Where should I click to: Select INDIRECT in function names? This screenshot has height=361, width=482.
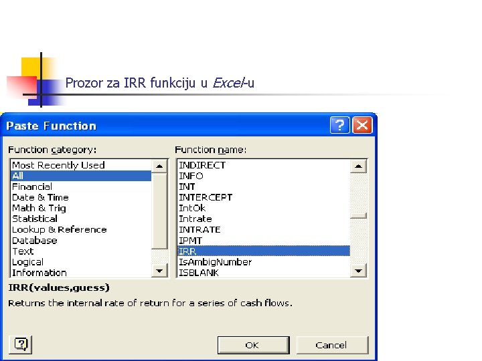(264, 165)
